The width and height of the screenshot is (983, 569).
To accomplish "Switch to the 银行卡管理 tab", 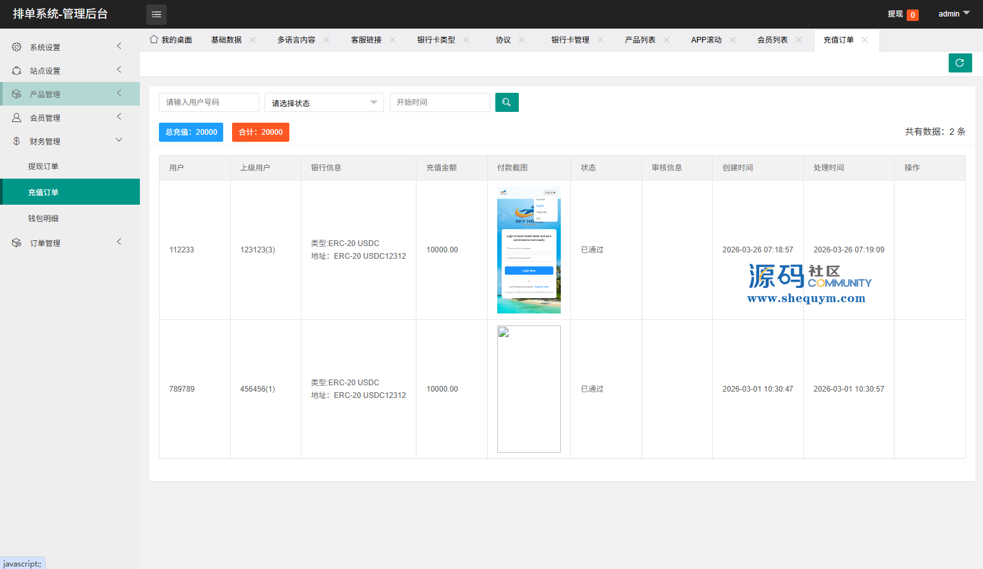I will 570,39.
